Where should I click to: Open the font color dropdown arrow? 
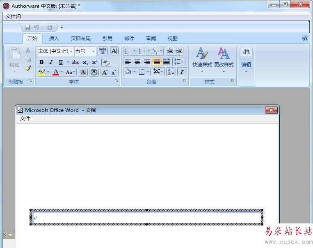(x=62, y=72)
